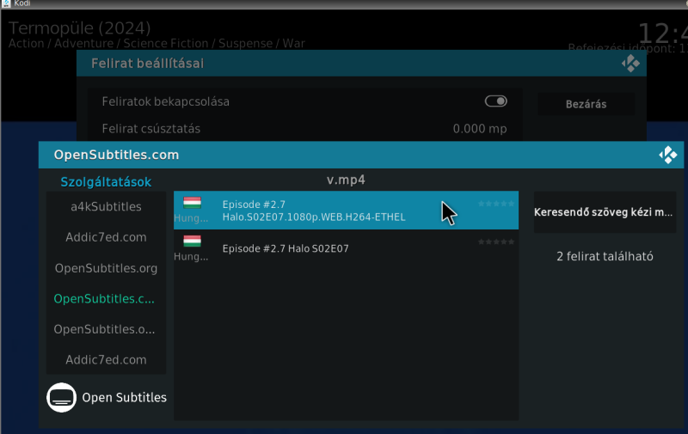Click star rating of Episode #2.7 Halo S02E07
The width and height of the screenshot is (688, 434).
coord(496,241)
